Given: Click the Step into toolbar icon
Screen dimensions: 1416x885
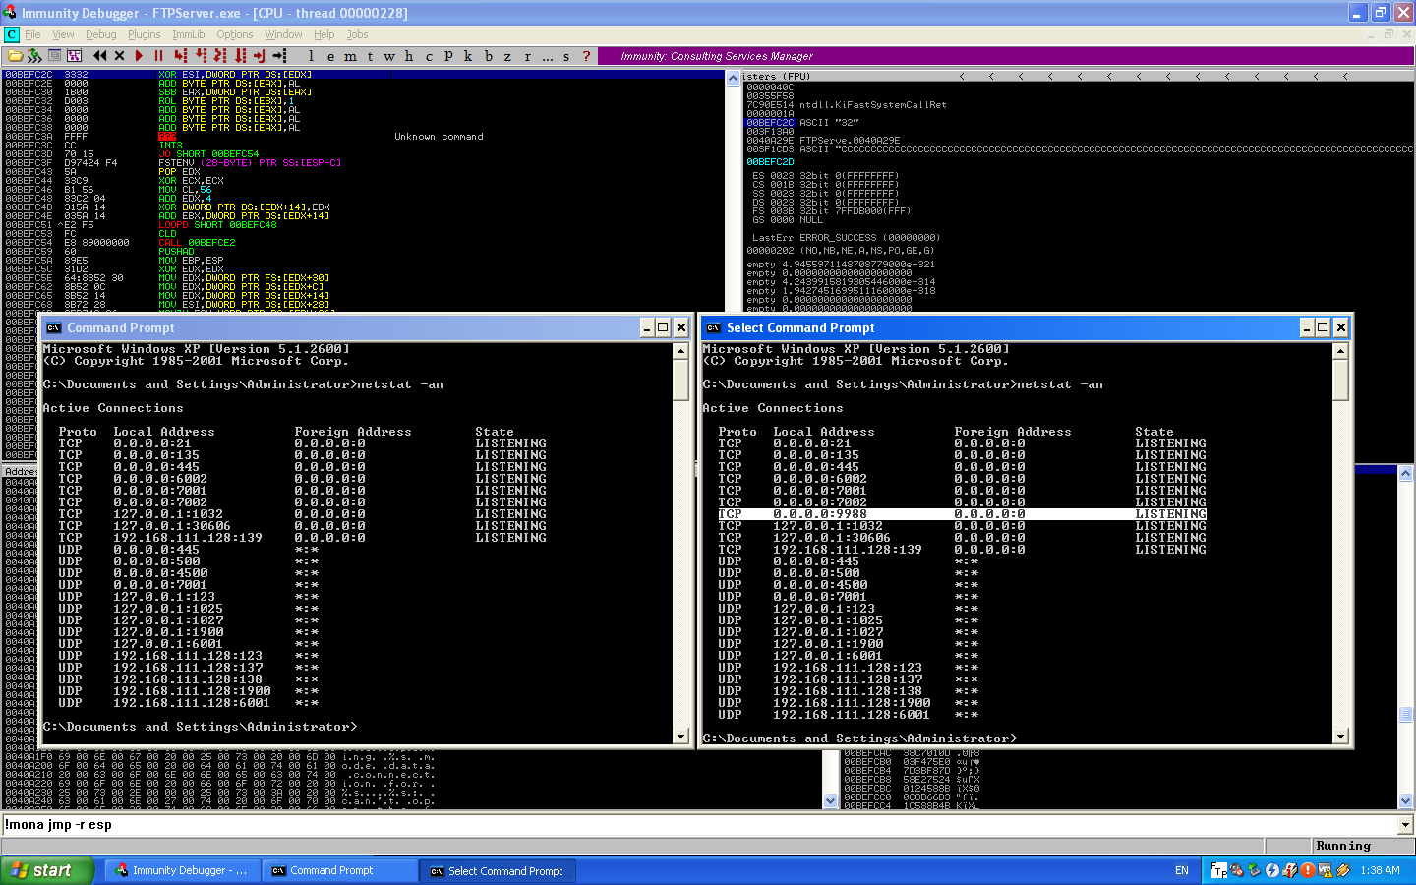Looking at the screenshot, I should [181, 56].
